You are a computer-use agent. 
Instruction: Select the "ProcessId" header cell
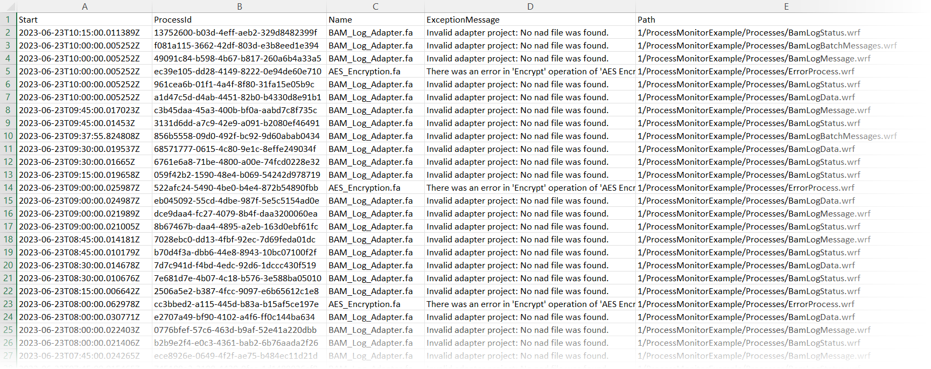(173, 20)
